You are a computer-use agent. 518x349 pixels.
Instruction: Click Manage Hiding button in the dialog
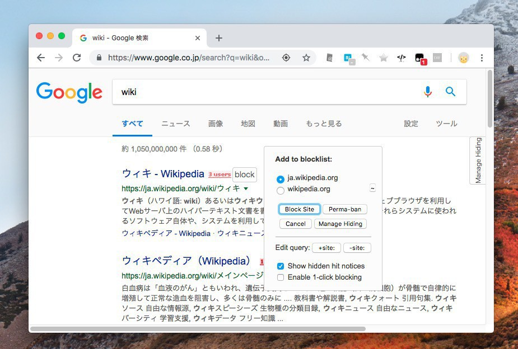[340, 224]
